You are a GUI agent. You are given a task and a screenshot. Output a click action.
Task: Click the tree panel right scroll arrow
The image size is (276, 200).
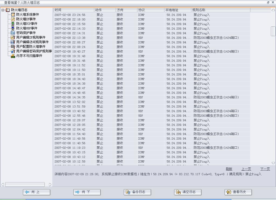[x=50, y=185]
